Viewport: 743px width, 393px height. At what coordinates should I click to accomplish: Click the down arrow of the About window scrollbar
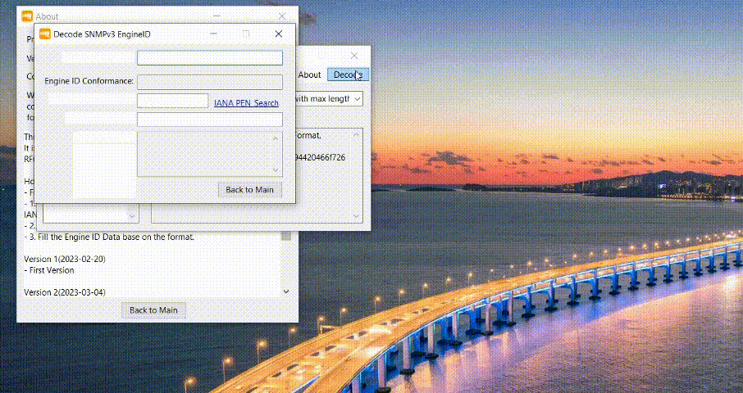(285, 291)
